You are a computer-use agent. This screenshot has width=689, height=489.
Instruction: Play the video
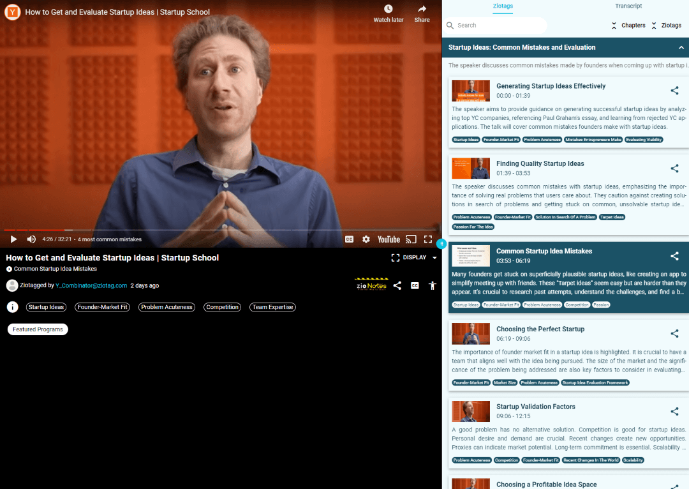pos(13,239)
